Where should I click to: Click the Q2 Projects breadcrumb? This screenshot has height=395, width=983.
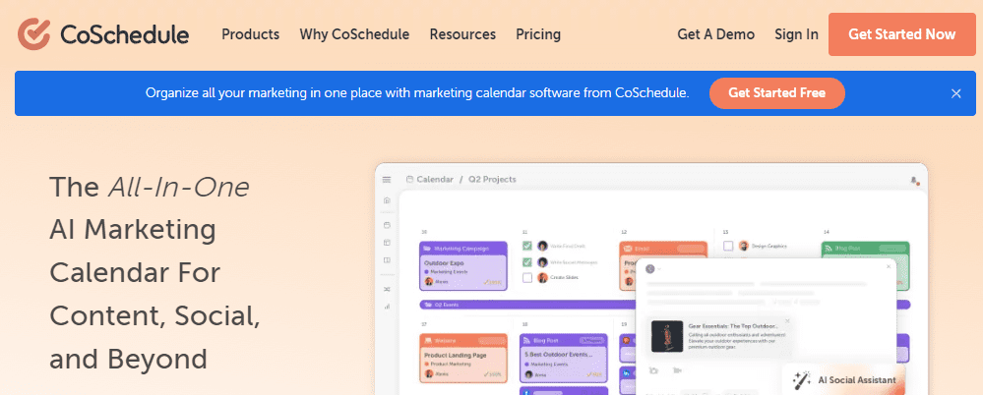tap(492, 179)
